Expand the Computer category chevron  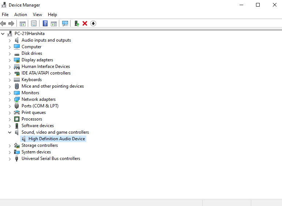click(10, 47)
